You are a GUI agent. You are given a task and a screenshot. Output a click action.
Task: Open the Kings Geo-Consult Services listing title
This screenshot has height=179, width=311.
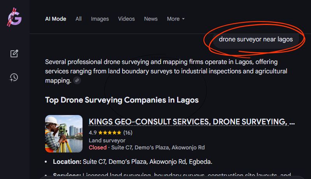click(x=192, y=122)
